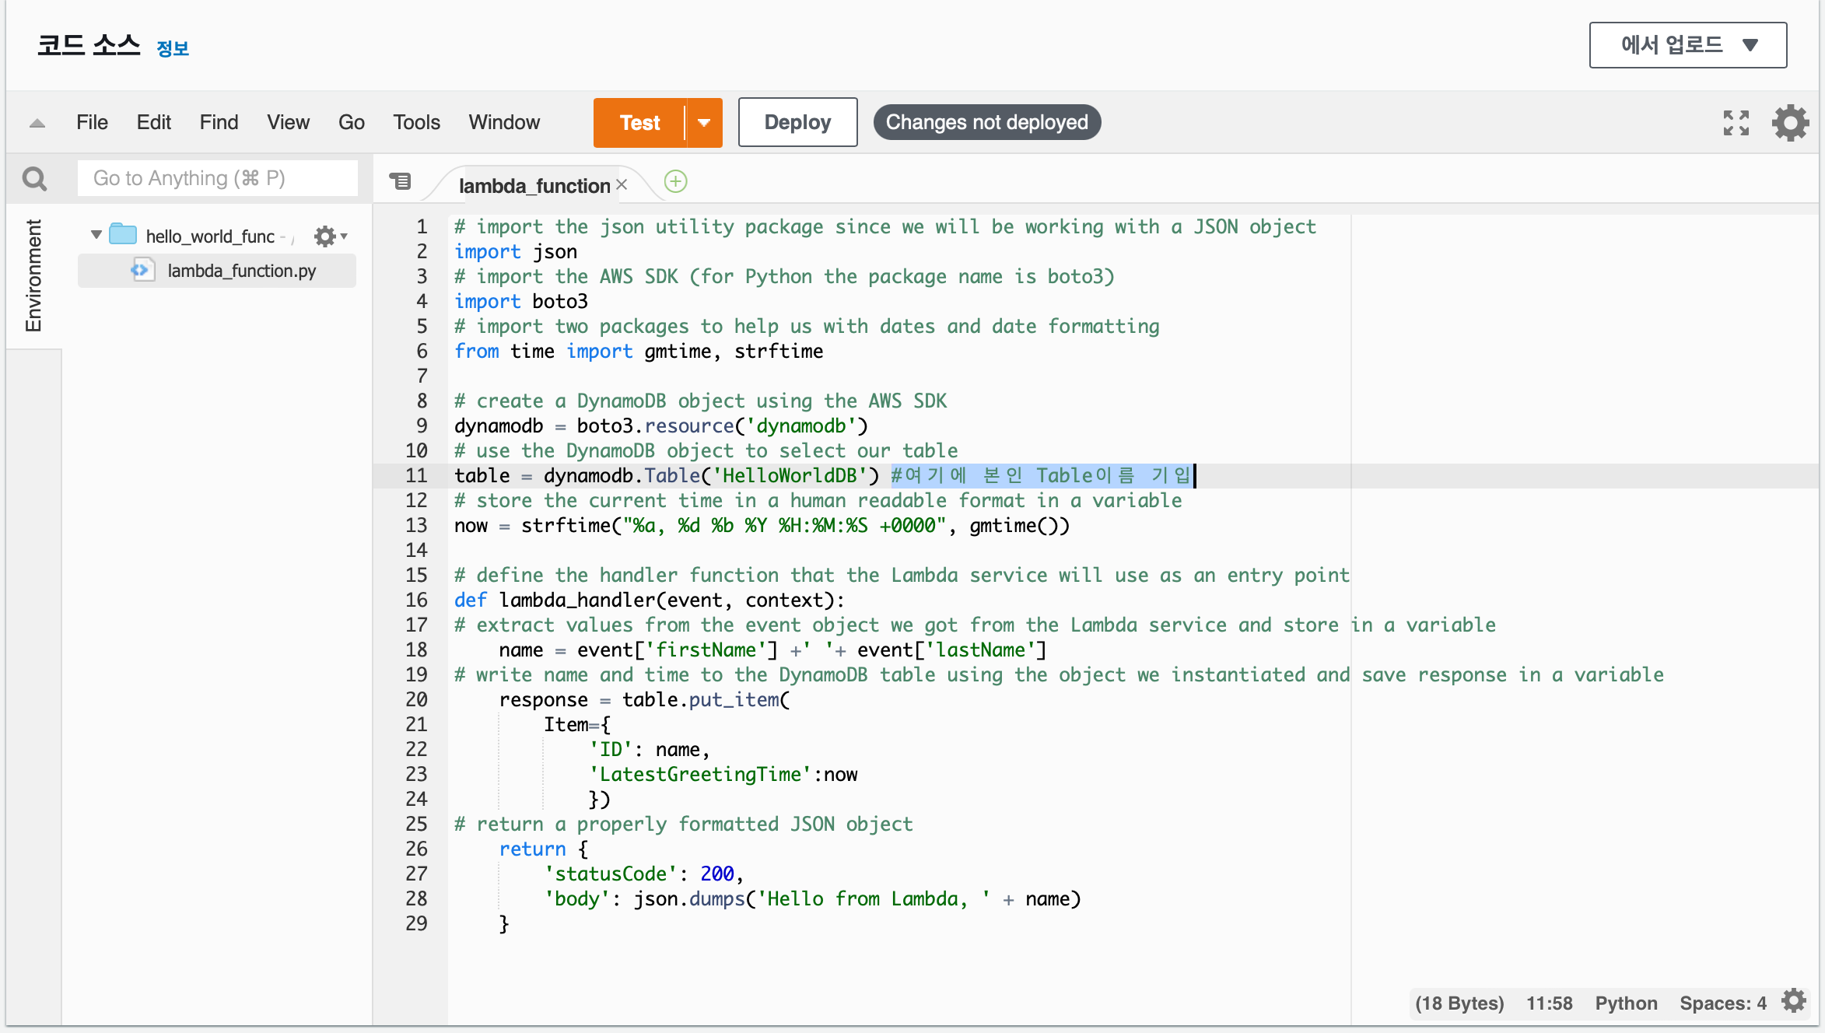Click the hello_world_func folder icon

(123, 234)
